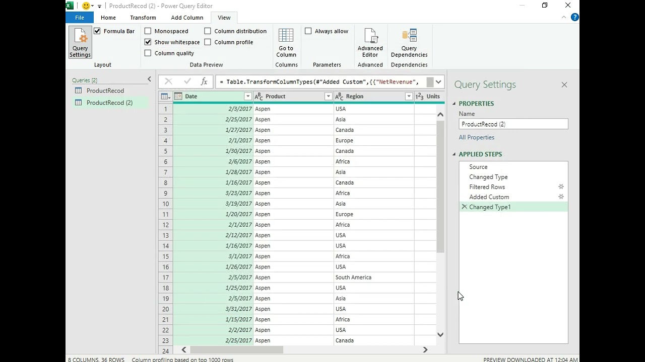Delete the Changed Type1 step
The height and width of the screenshot is (362, 645).
click(464, 207)
